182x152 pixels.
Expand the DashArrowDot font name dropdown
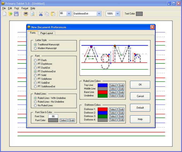tap(99, 14)
